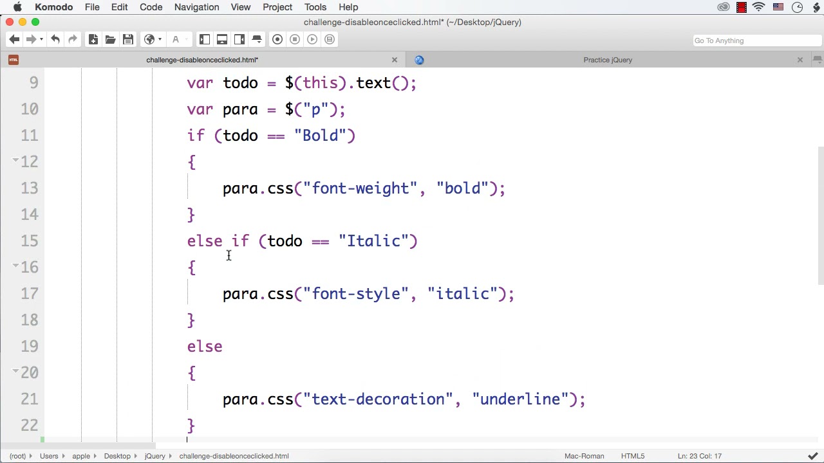The width and height of the screenshot is (824, 463).
Task: Toggle the right pane visibility
Action: pos(239,40)
